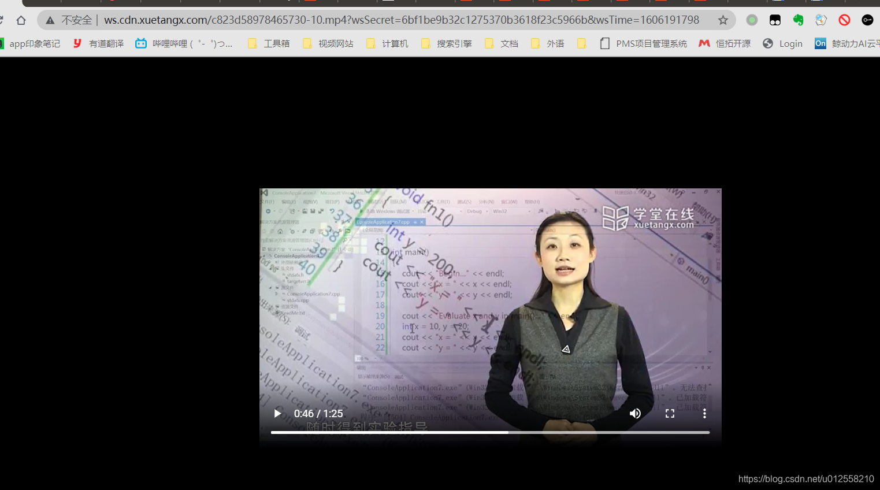The width and height of the screenshot is (880, 490).
Task: Seek on the video progress bar
Action: [x=490, y=432]
